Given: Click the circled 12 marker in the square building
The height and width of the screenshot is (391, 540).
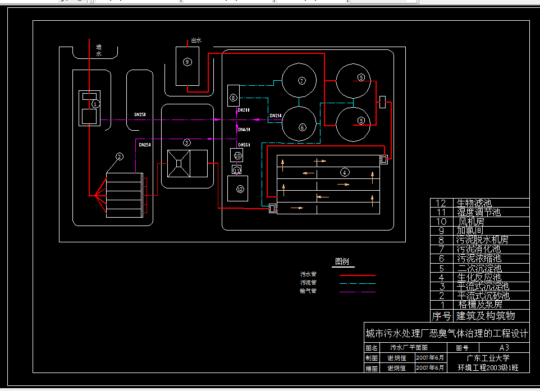Looking at the screenshot, I should pos(240,189).
